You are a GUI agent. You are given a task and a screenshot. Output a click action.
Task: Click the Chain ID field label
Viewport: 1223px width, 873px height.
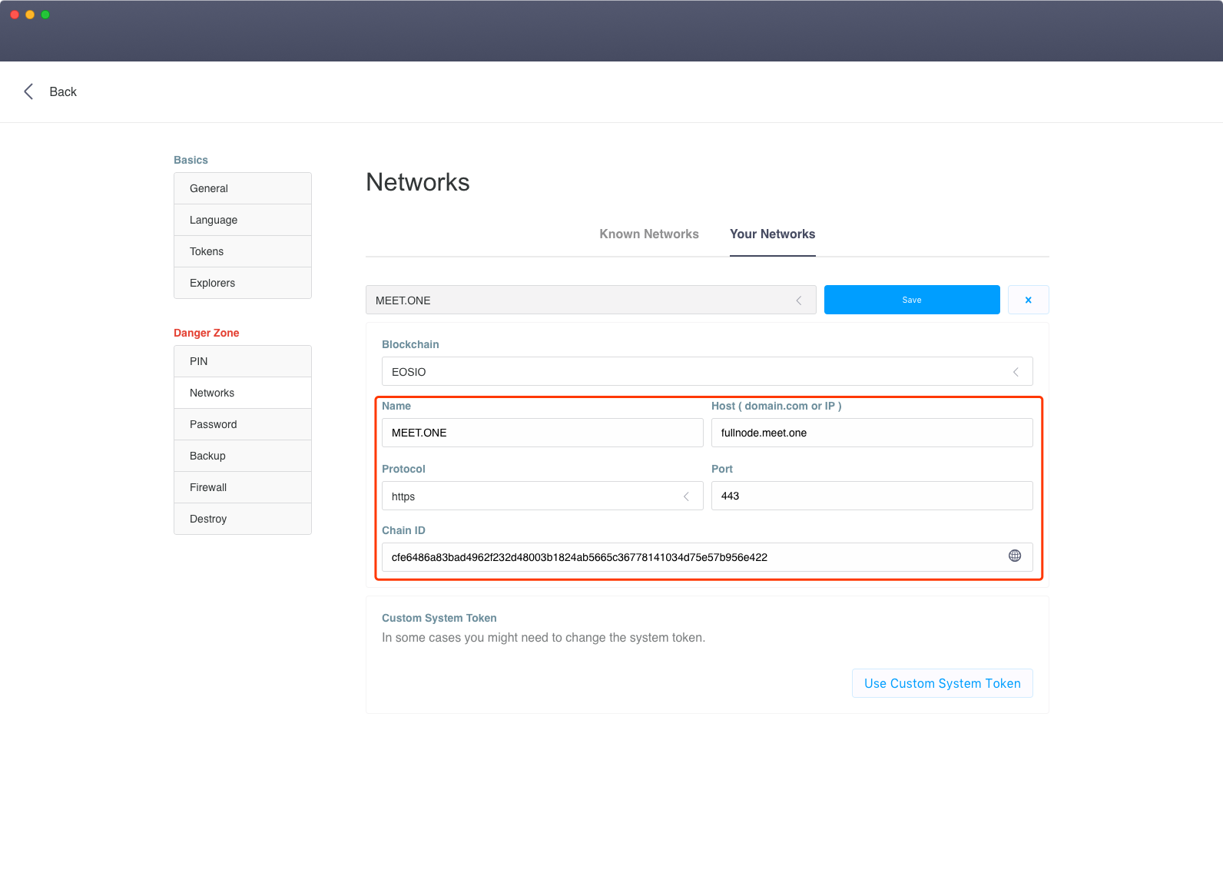403,530
